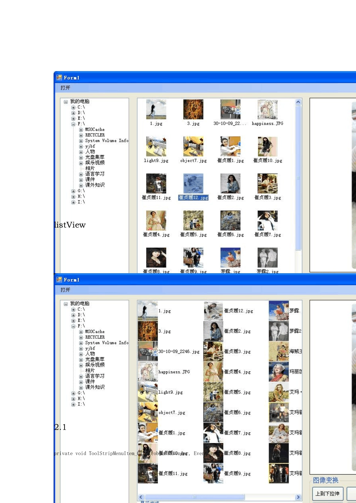
Task: Click the vertical scrollbar thumb in upper window list
Action: pos(298,178)
